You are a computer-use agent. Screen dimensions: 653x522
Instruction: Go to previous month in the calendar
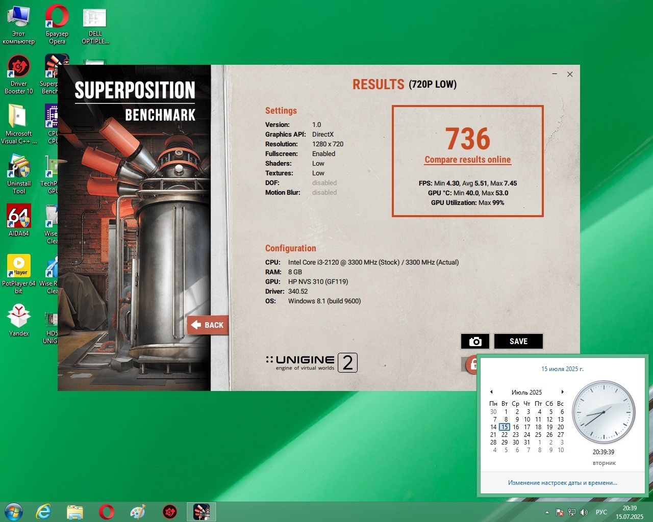click(491, 392)
